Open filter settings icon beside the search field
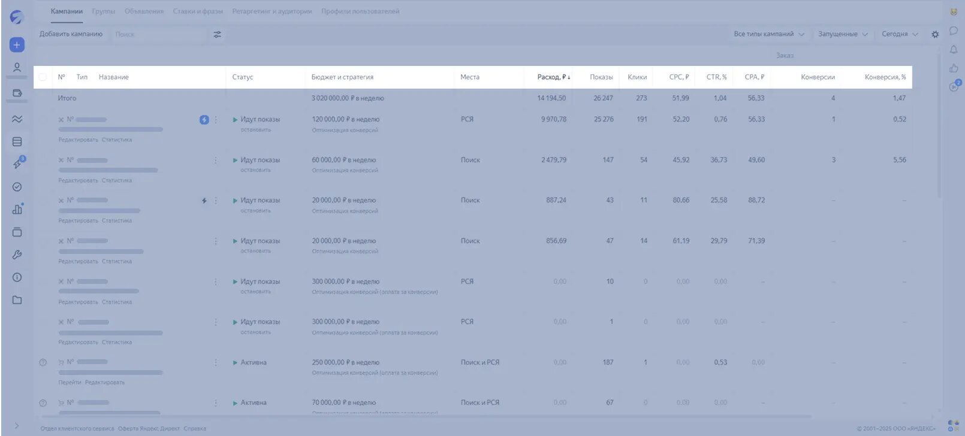Image resolution: width=965 pixels, height=436 pixels. pos(217,34)
